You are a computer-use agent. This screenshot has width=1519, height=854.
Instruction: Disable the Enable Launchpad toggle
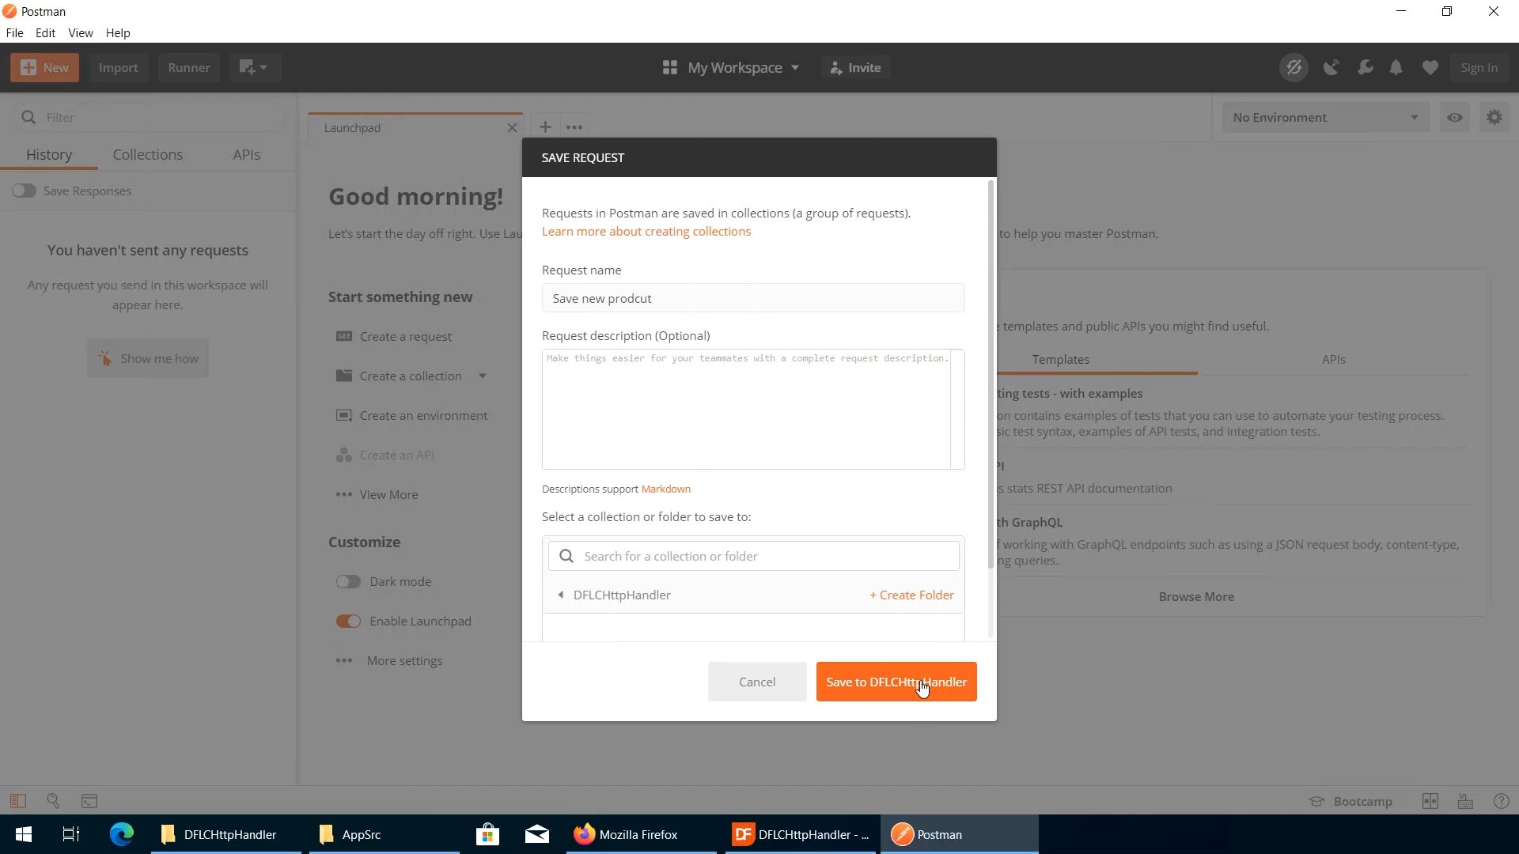click(x=348, y=622)
